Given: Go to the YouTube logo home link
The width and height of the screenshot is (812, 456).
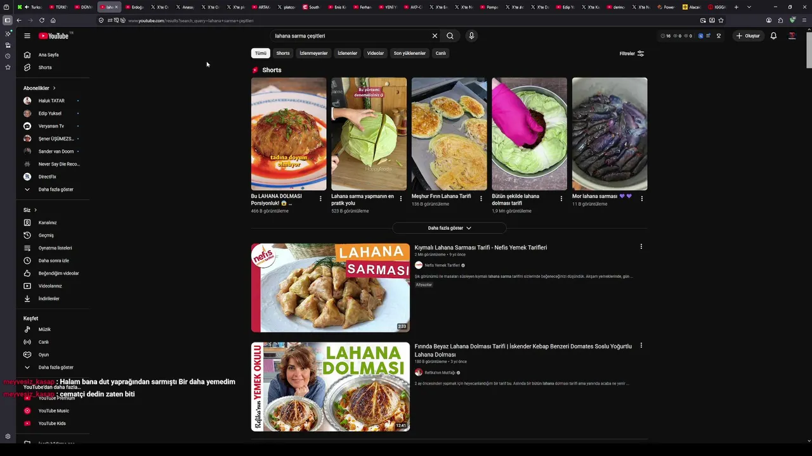Looking at the screenshot, I should pyautogui.click(x=55, y=36).
